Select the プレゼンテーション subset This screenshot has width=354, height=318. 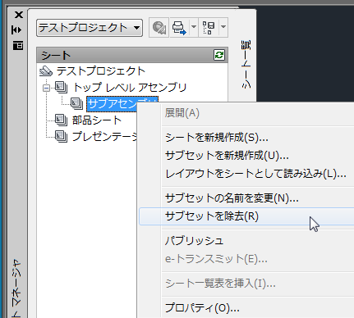click(104, 136)
